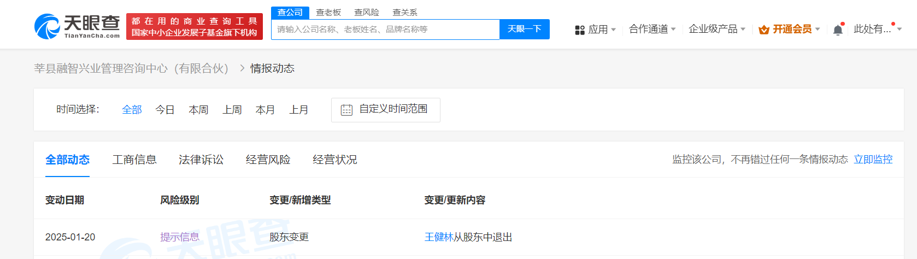This screenshot has height=259, width=917.
Task: Select the 查公司 search tab
Action: coord(290,13)
